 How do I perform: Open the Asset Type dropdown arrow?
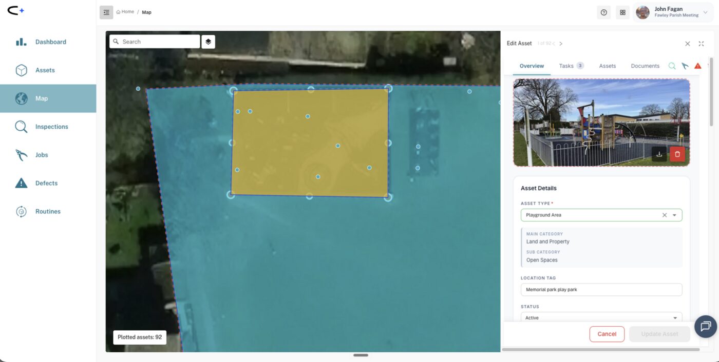(x=675, y=215)
